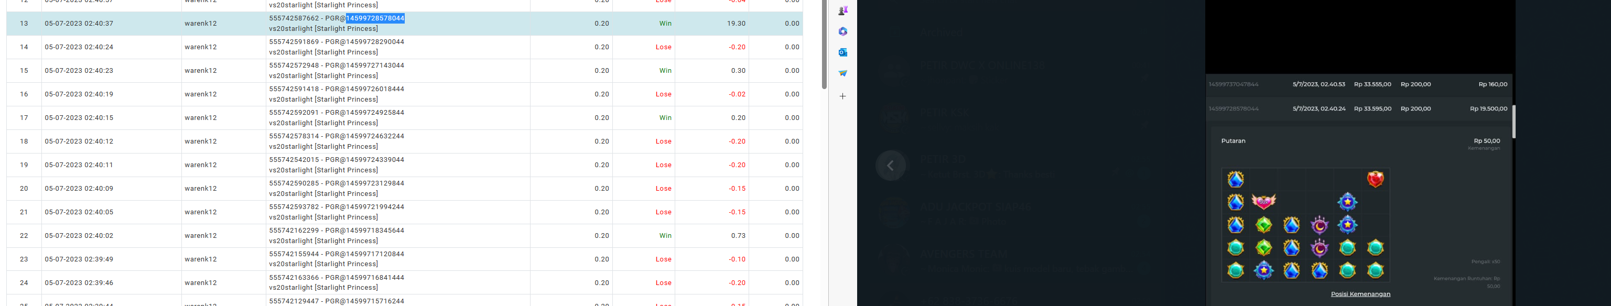Click transaction 555742572948 in row 15

click(x=294, y=65)
